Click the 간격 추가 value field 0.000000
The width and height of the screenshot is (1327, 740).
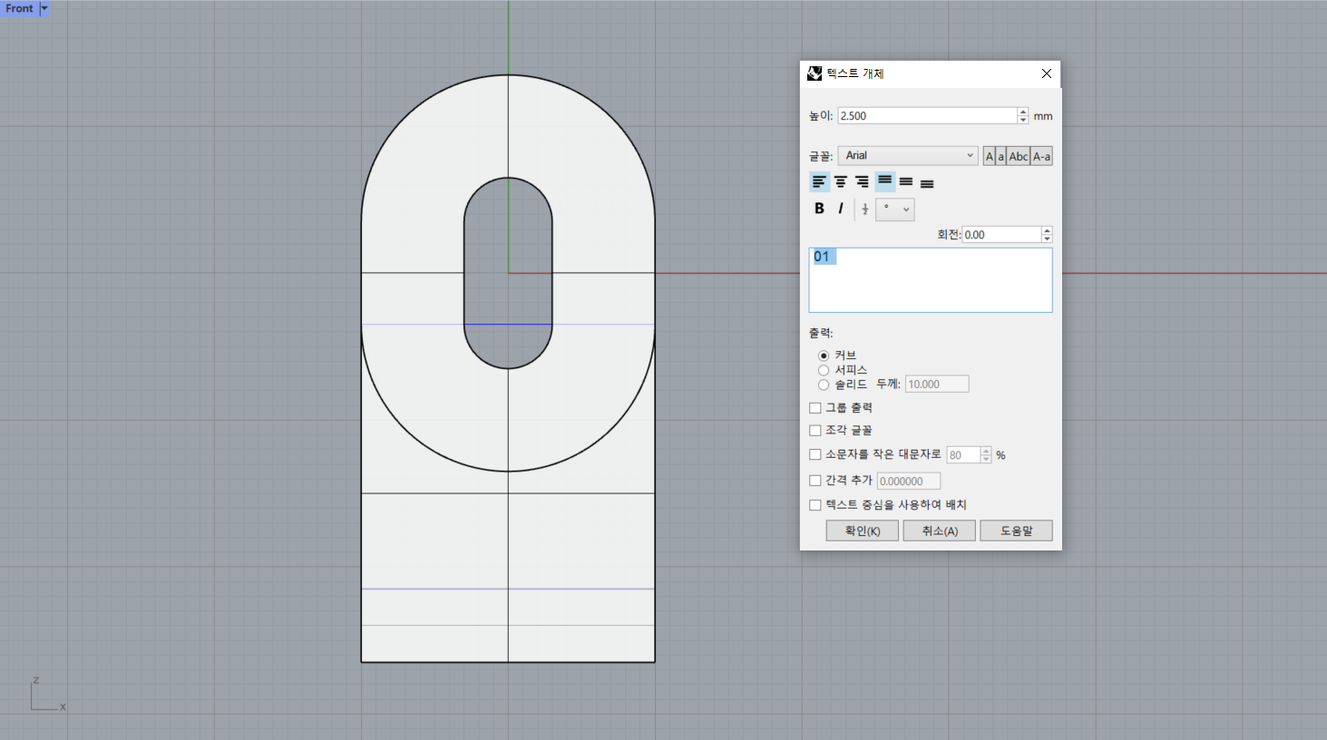point(909,482)
